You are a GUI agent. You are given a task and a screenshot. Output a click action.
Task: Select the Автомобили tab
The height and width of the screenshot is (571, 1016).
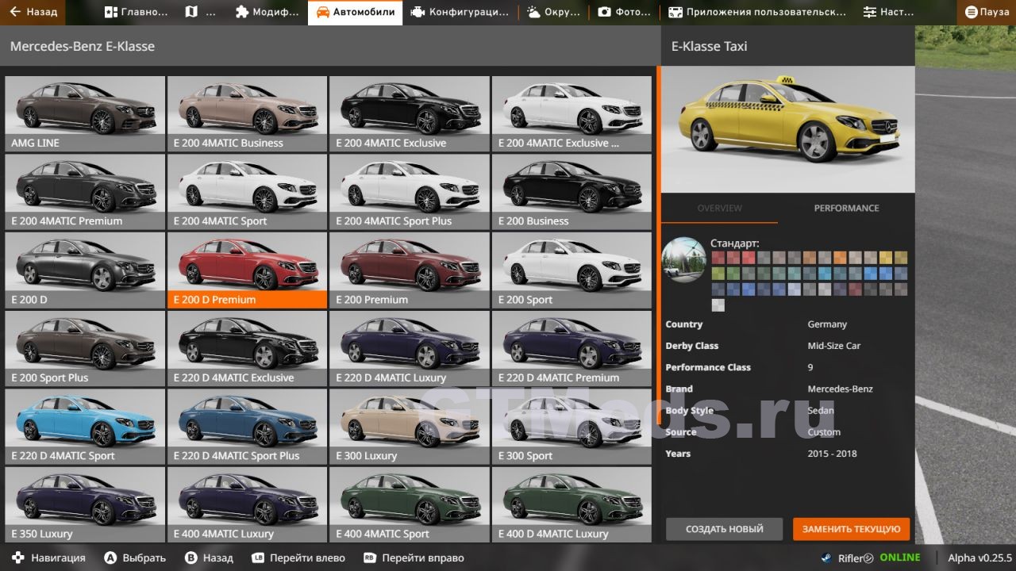[x=355, y=12]
